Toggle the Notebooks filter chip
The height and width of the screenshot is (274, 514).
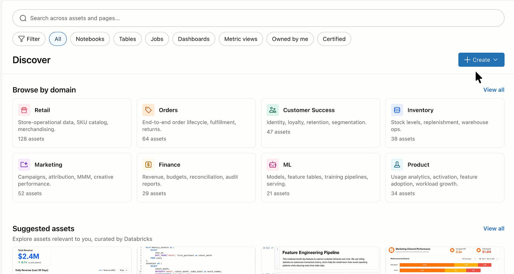pos(90,39)
